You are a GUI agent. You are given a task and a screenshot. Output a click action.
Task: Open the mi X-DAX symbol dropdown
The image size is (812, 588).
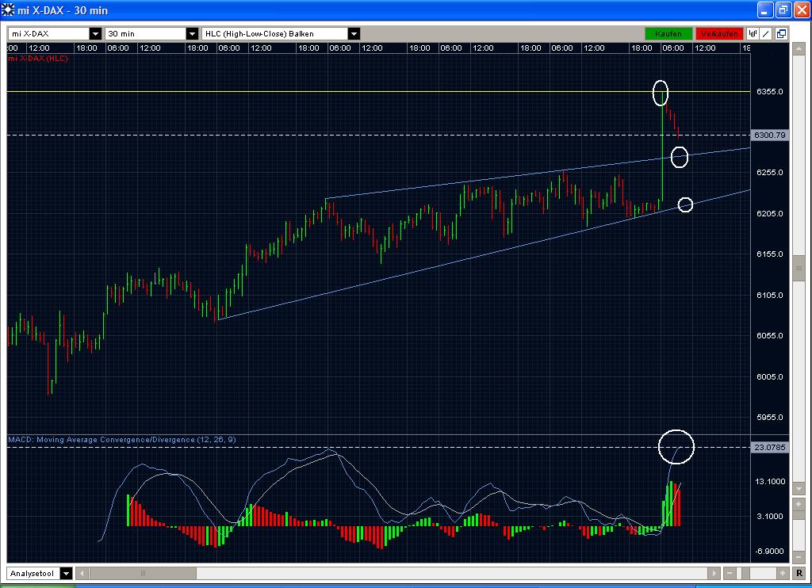[95, 33]
